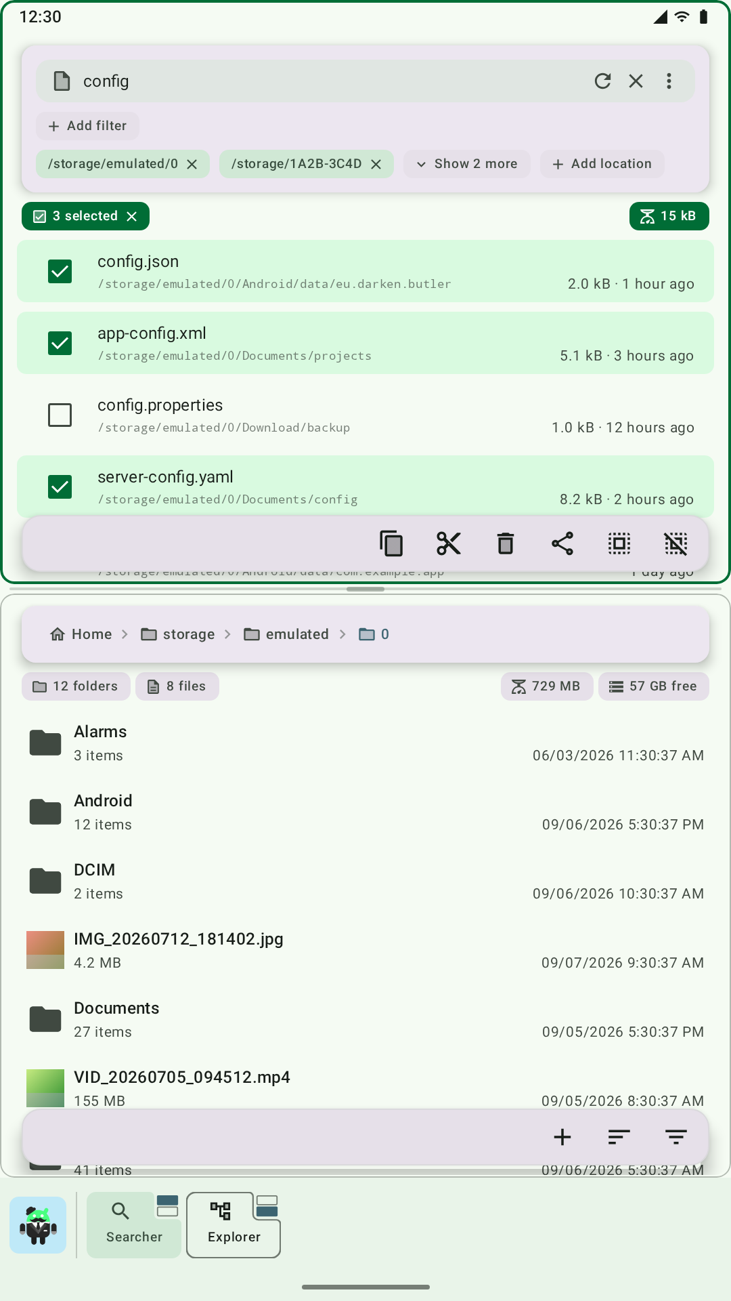This screenshot has width=731, height=1301.
Task: Open the VID_20260705_094512.mp4 thumbnail
Action: [x=45, y=1088]
